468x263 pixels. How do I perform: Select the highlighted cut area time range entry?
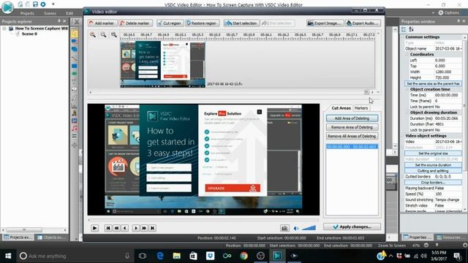coord(352,146)
